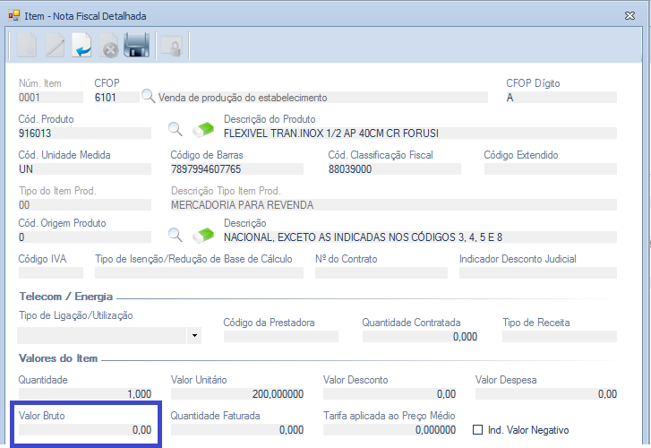The height and width of the screenshot is (448, 651).
Task: Click the Valor Unitário field
Action: (x=237, y=393)
